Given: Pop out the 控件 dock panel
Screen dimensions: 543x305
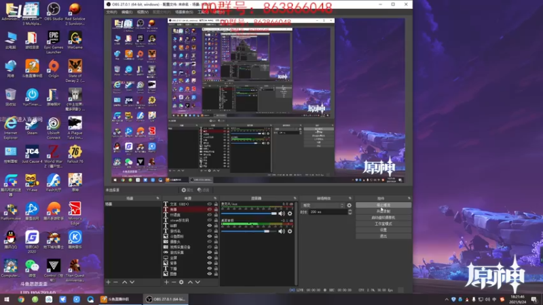Looking at the screenshot, I should point(409,199).
